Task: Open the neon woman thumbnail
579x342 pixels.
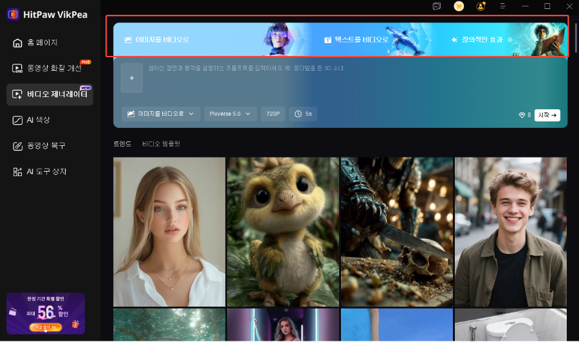Action: tap(283, 325)
